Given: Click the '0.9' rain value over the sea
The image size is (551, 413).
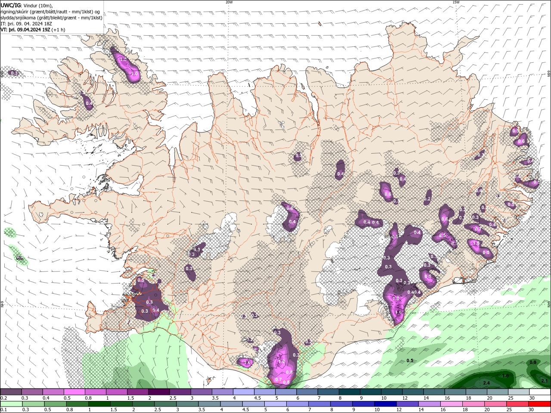Looking at the screenshot, I should pyautogui.click(x=533, y=362).
